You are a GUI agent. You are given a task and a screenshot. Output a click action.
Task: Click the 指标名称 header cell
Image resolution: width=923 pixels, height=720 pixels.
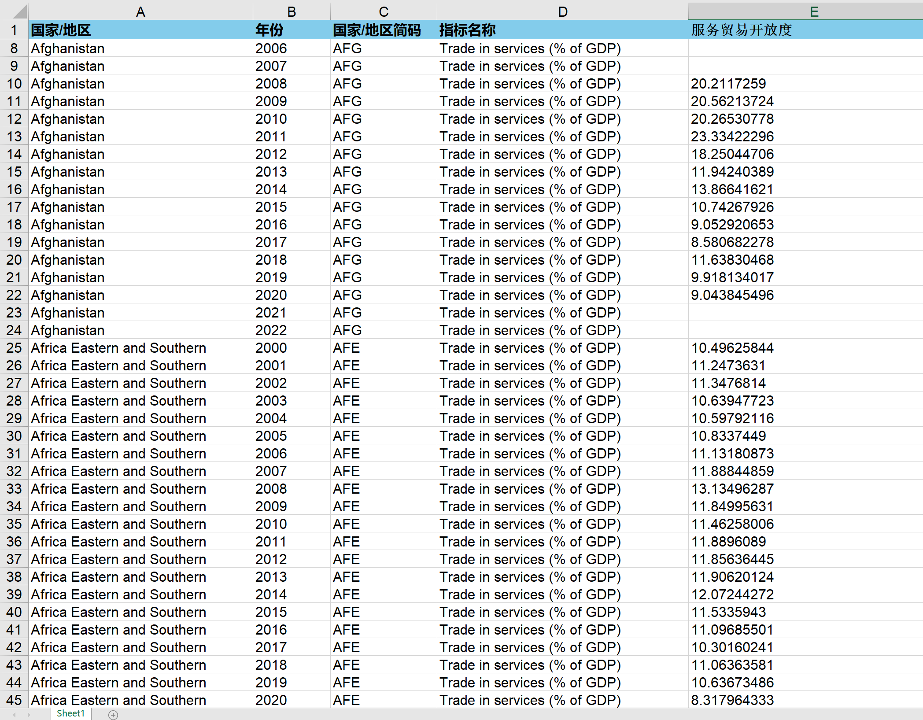(x=467, y=30)
